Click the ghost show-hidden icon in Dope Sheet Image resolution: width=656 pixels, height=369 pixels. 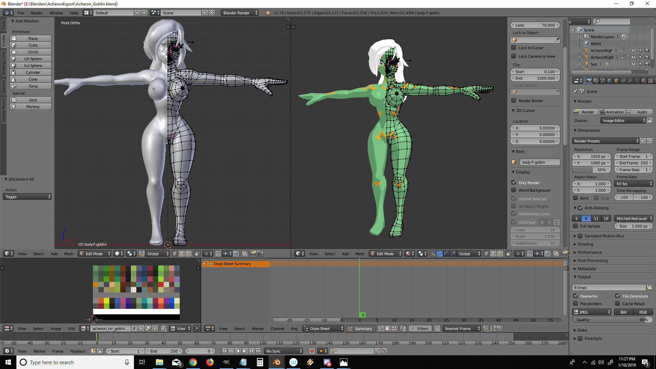387,328
